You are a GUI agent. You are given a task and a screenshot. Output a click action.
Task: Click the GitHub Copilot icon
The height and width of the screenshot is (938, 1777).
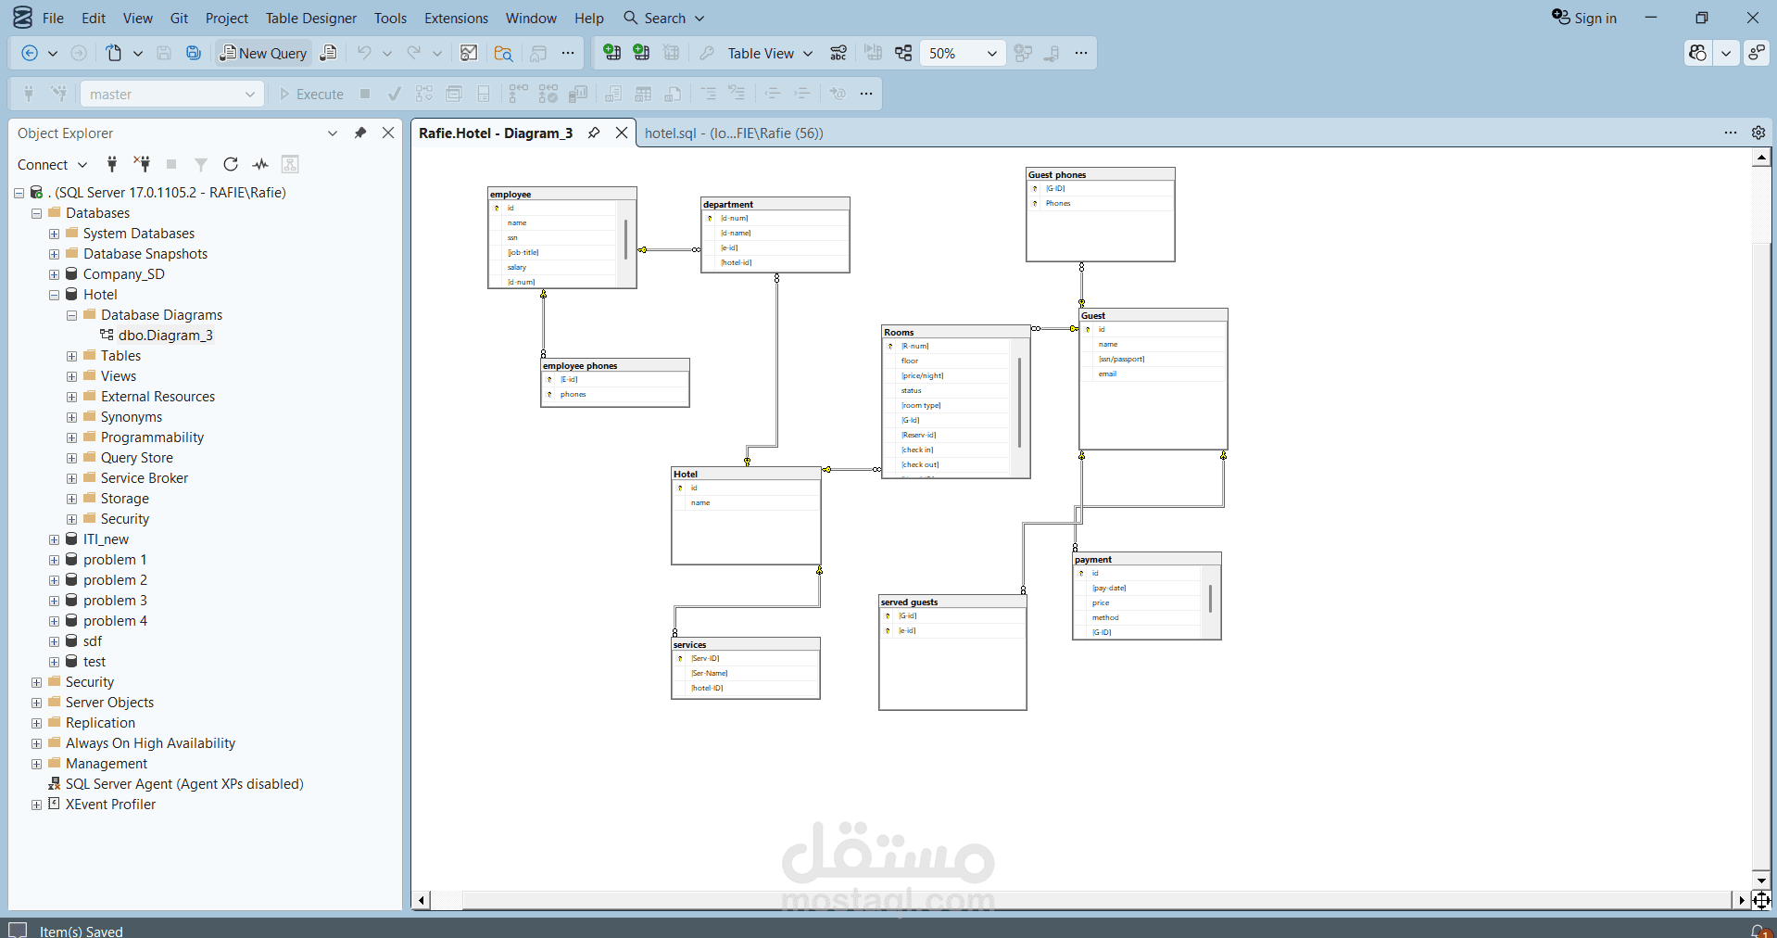point(1697,53)
